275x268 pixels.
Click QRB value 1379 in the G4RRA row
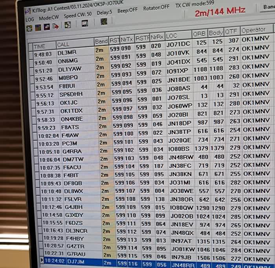point(202,148)
